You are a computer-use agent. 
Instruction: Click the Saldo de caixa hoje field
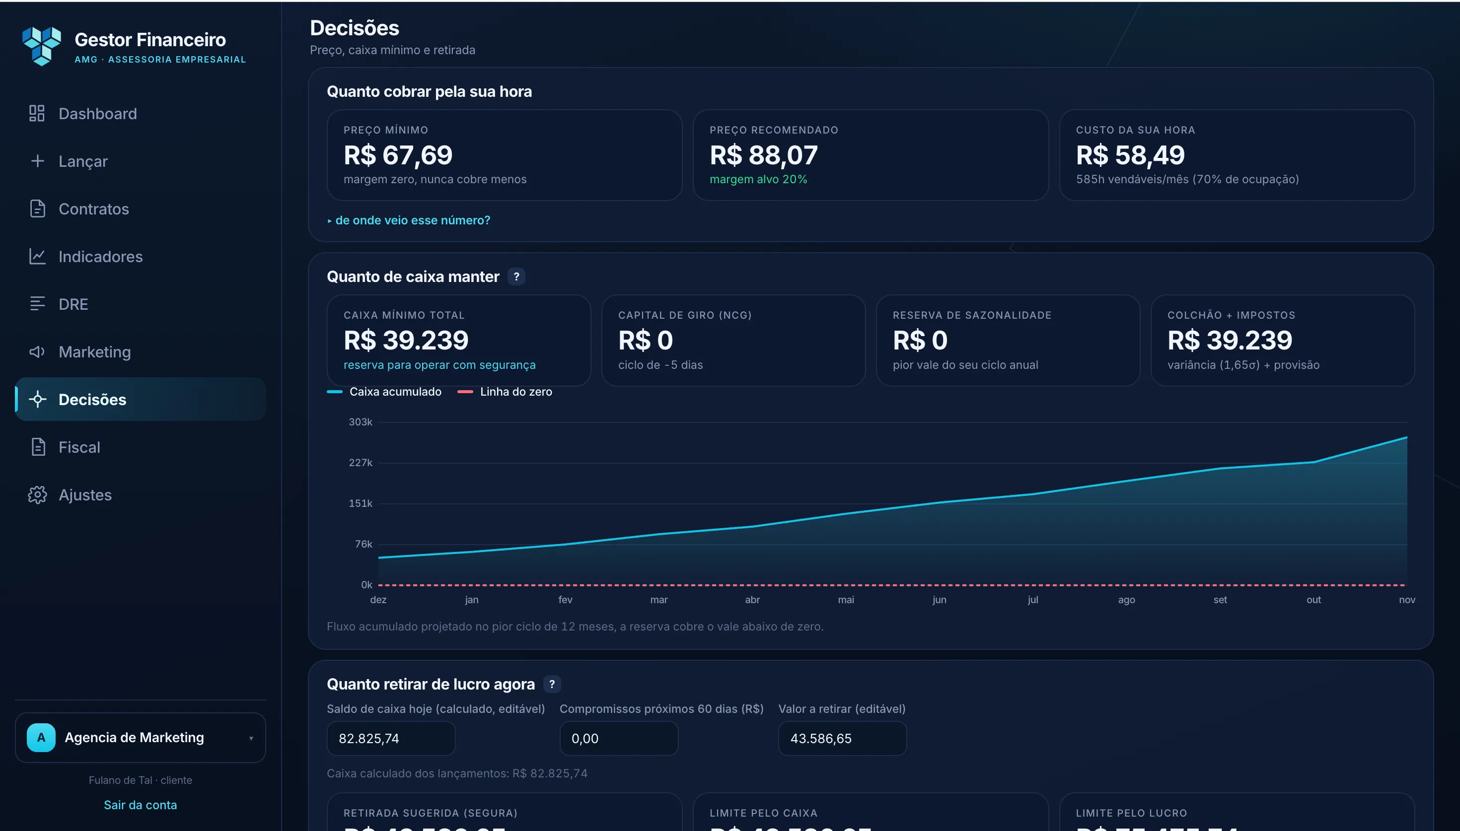391,739
